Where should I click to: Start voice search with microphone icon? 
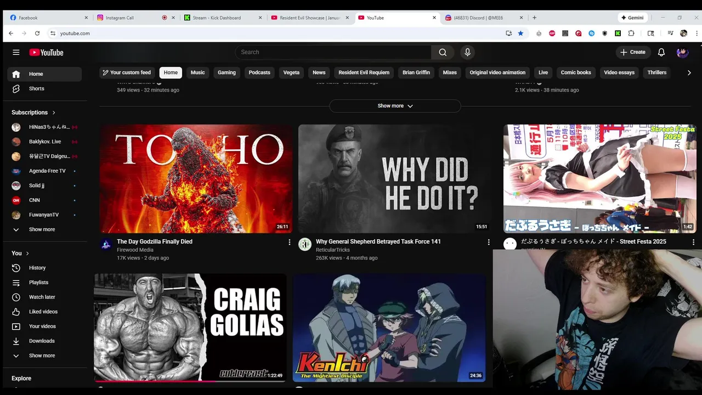click(x=467, y=52)
